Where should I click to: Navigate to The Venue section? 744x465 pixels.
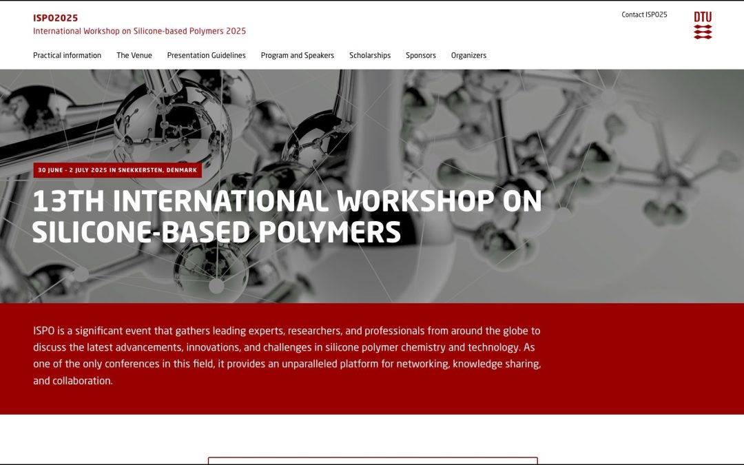pyautogui.click(x=134, y=55)
